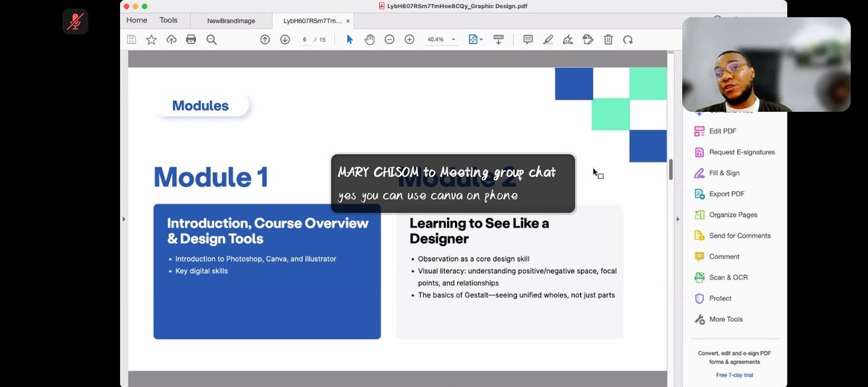
Task: Open the scrolling mode tool icon
Action: click(x=498, y=40)
